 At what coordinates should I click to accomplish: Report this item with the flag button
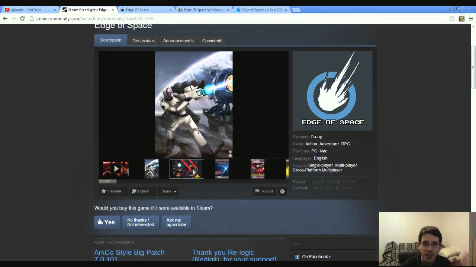[x=264, y=191]
